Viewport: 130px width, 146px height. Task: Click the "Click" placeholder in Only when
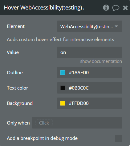pos(44,123)
